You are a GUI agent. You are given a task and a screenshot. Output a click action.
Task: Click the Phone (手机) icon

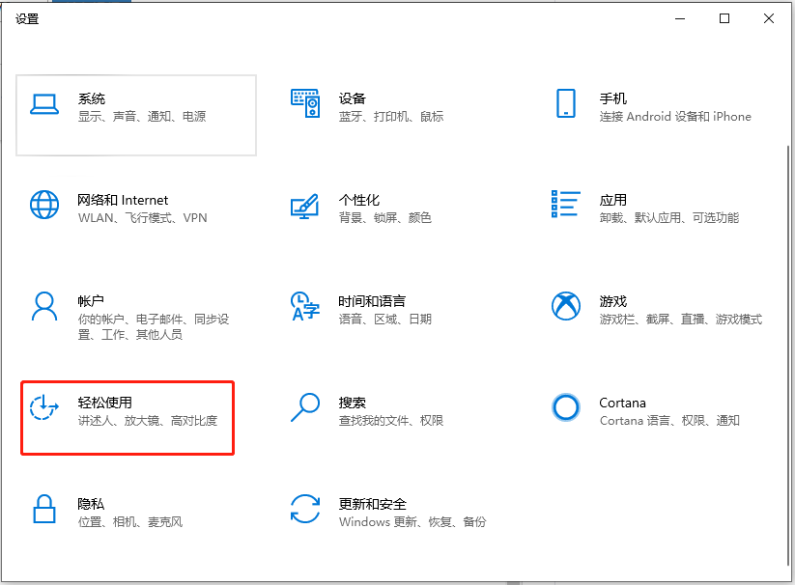pos(566,104)
